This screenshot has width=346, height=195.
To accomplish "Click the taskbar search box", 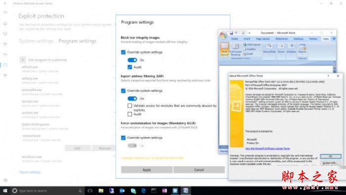I will pyautogui.click(x=47, y=191).
